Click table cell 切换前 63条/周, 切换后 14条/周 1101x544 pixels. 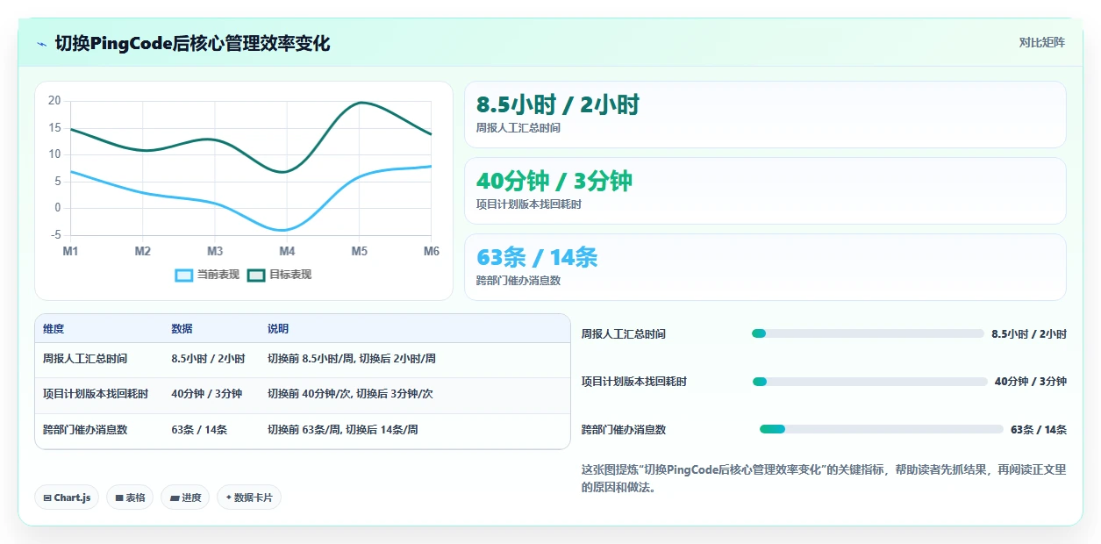(x=343, y=430)
